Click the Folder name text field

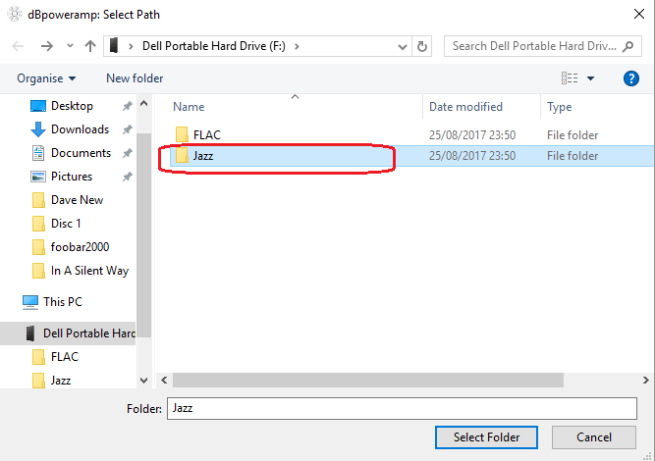tap(403, 407)
